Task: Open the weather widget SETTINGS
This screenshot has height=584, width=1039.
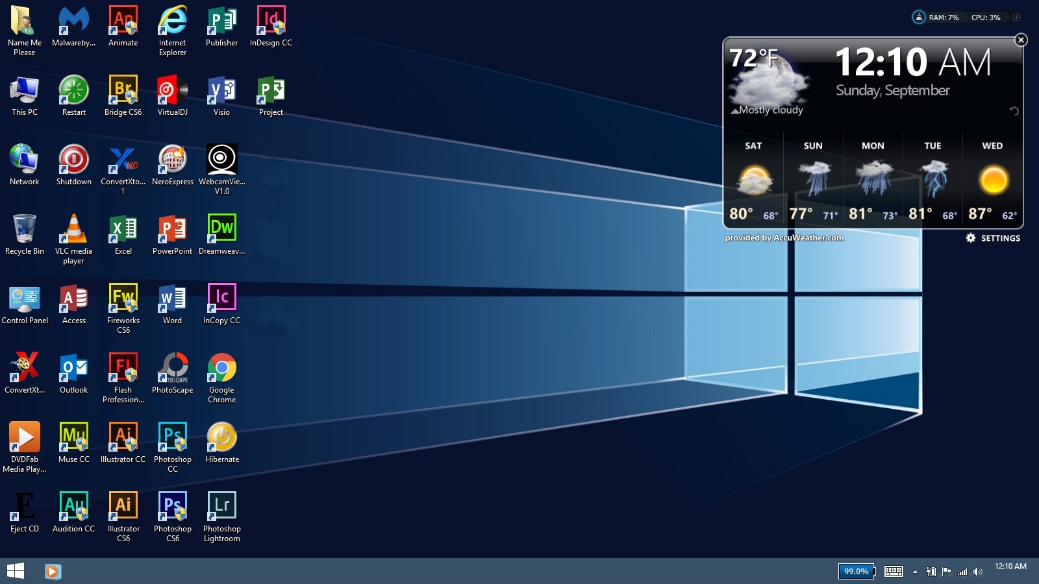Action: coord(993,238)
